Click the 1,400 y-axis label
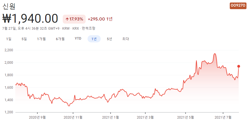Viewport: 249px width, 123px height. pos(9,100)
